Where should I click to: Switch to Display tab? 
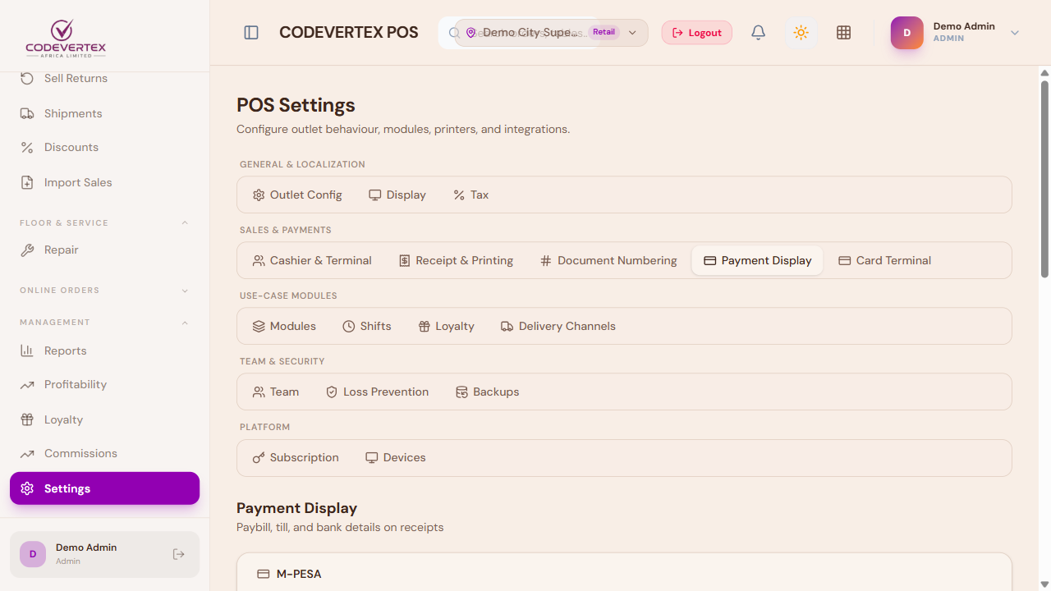coord(397,195)
